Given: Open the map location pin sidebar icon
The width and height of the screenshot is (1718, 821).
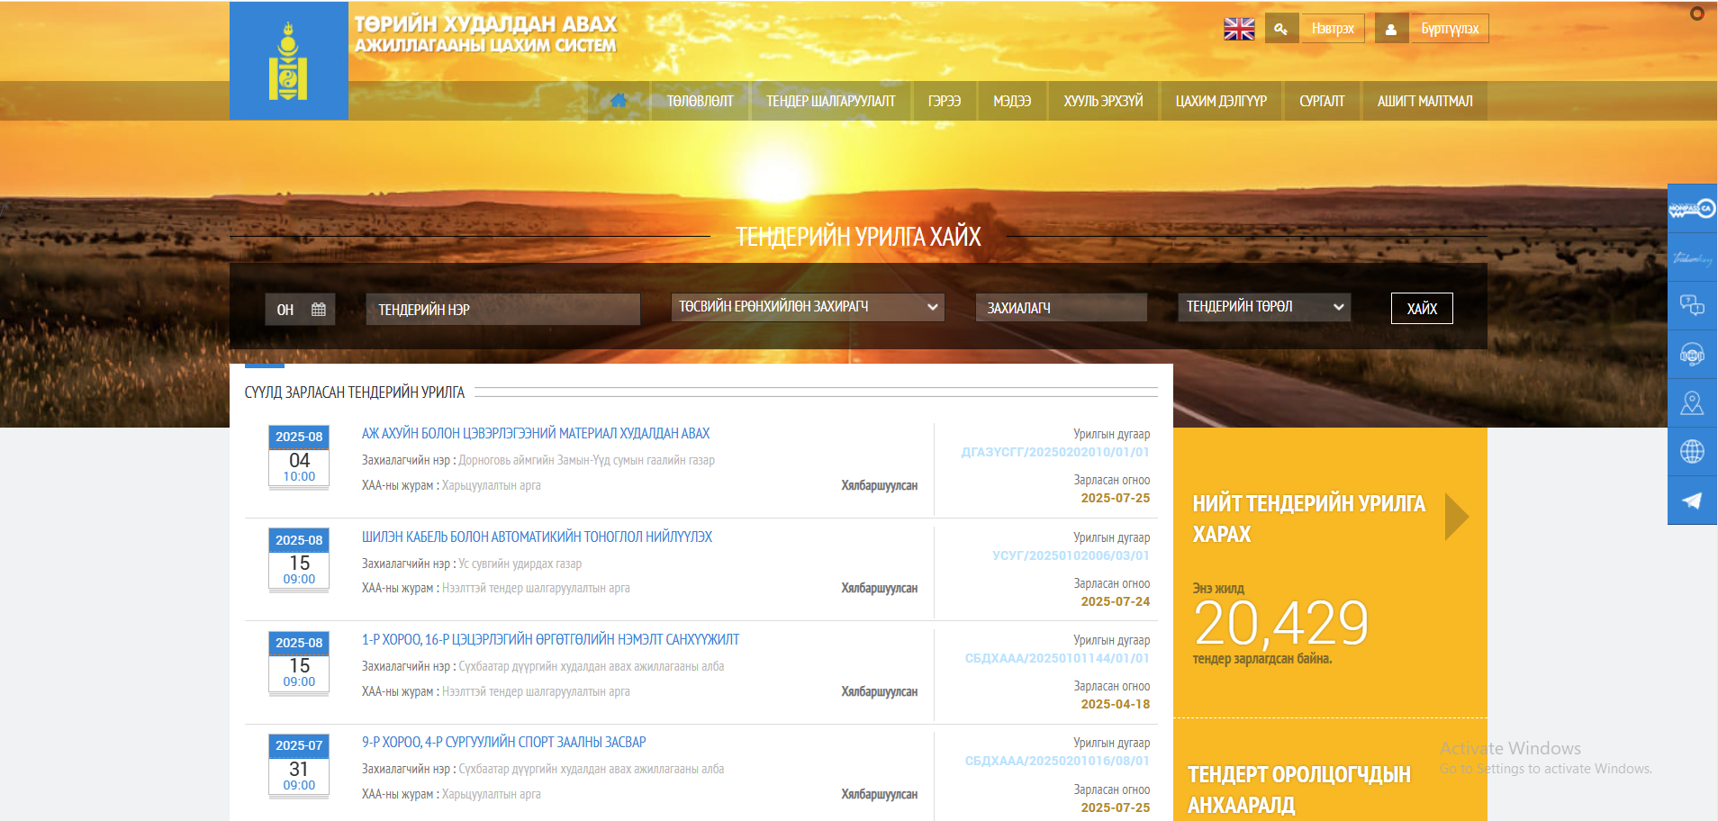Looking at the screenshot, I should pos(1691,403).
